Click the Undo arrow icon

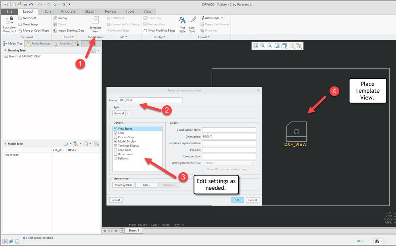(x=31, y=4)
